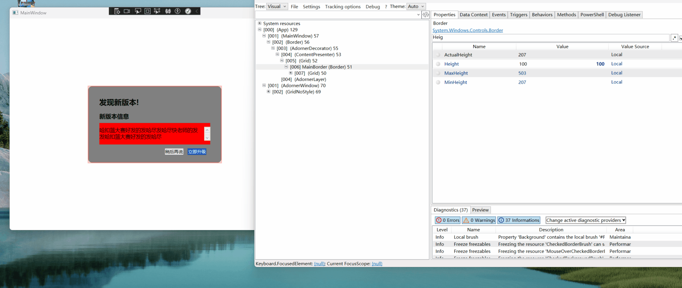682x288 pixels.
Task: Toggle the 0 Warnings filter
Action: (x=479, y=220)
